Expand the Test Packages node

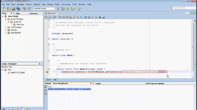(6, 27)
